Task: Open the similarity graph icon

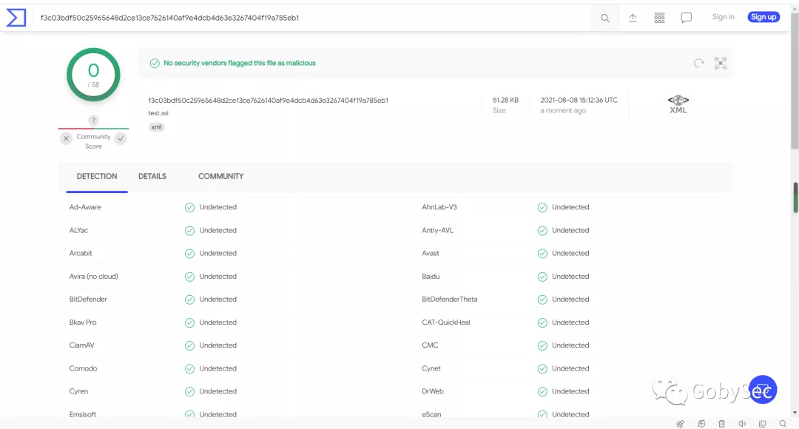Action: point(721,63)
